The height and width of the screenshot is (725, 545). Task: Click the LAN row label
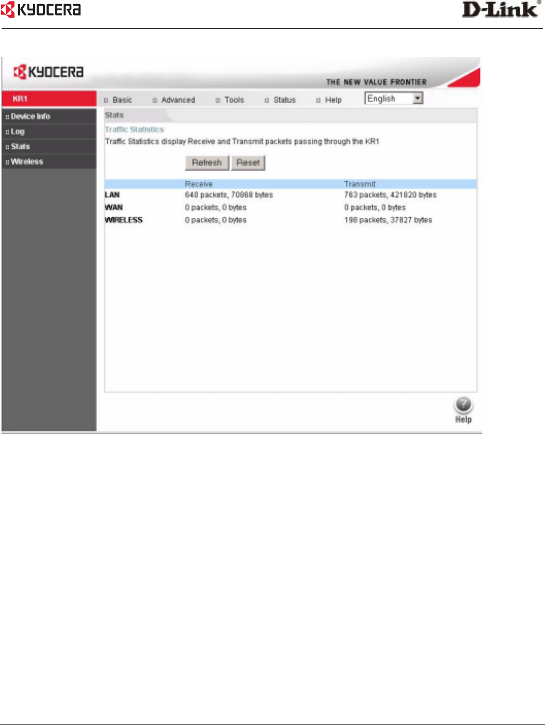click(x=112, y=195)
